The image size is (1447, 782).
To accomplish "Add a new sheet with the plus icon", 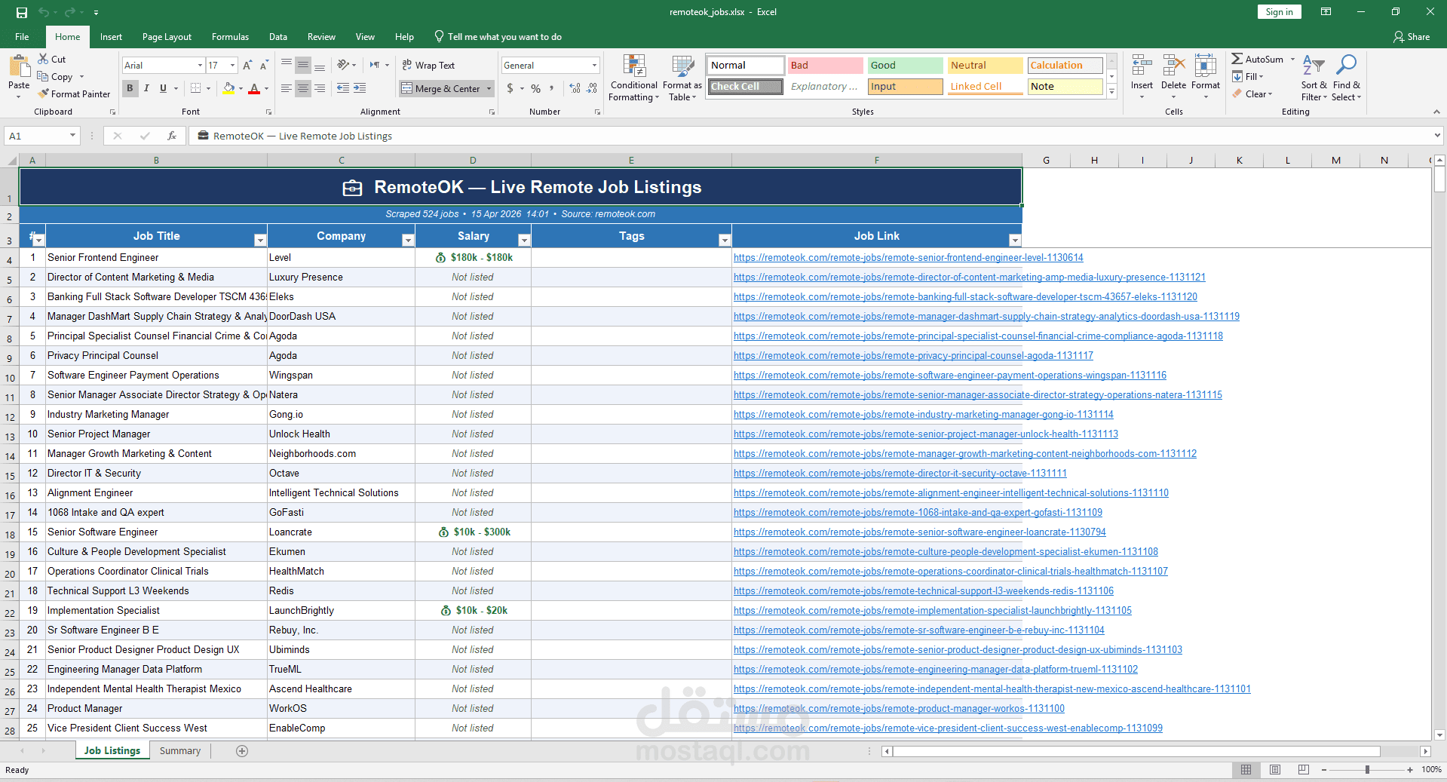I will point(242,751).
